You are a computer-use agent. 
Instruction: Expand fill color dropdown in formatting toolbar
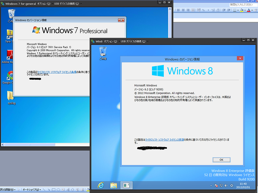tap(245, 10)
